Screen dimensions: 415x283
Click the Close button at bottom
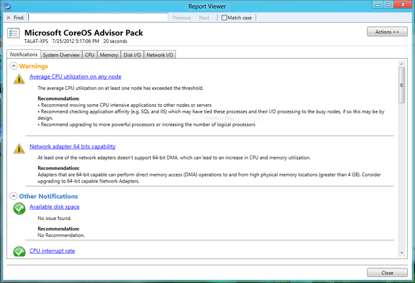point(387,273)
